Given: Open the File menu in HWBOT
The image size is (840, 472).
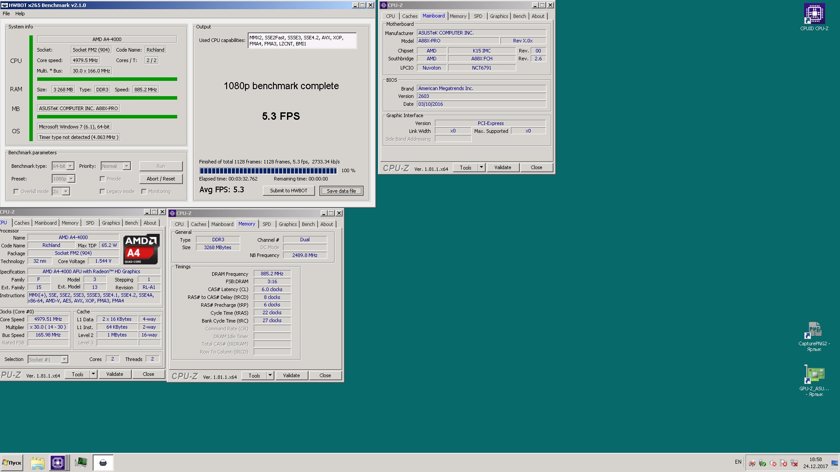Looking at the screenshot, I should tap(6, 14).
